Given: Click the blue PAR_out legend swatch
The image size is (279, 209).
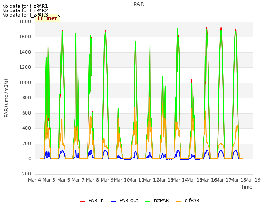Looking at the screenshot, I should pyautogui.click(x=113, y=201).
